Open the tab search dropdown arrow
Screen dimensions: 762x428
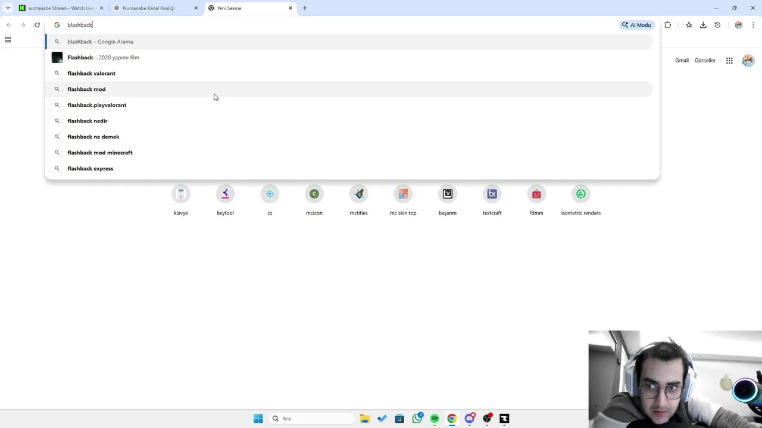click(8, 8)
